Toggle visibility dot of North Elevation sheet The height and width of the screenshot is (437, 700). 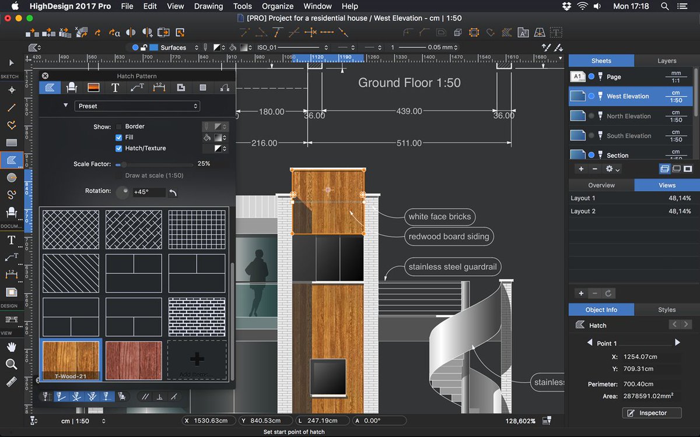(x=591, y=116)
